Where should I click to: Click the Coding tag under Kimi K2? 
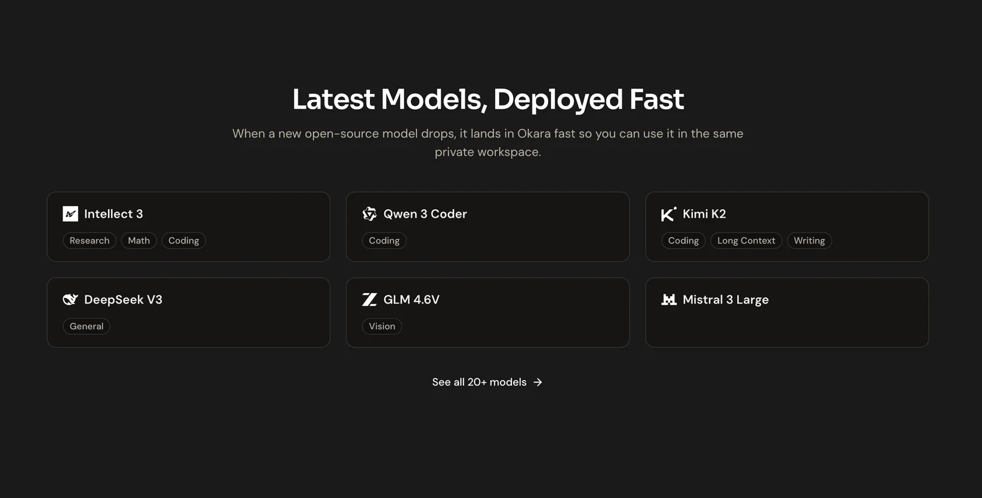coord(683,241)
